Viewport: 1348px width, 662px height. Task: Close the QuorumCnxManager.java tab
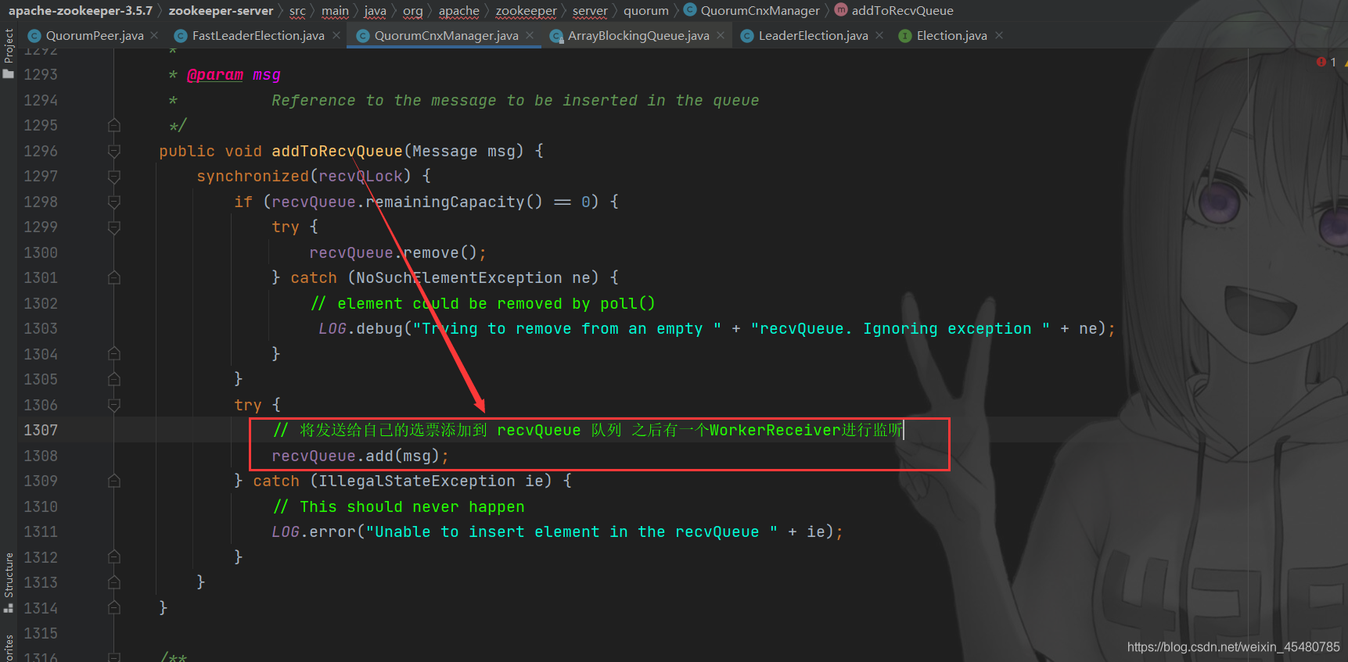[530, 35]
